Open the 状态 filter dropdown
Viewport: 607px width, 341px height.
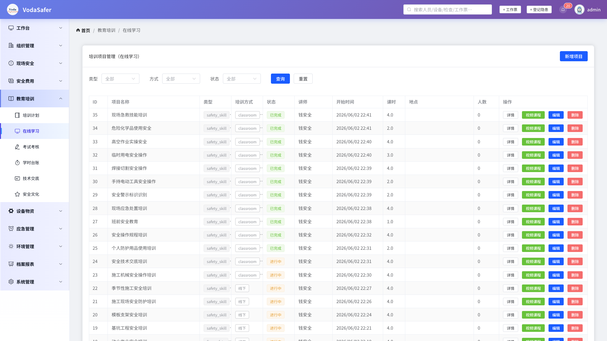click(242, 79)
